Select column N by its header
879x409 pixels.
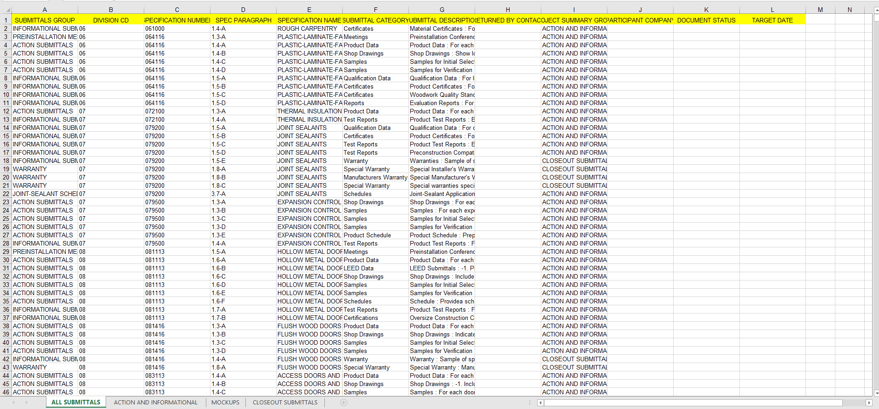[x=850, y=10]
